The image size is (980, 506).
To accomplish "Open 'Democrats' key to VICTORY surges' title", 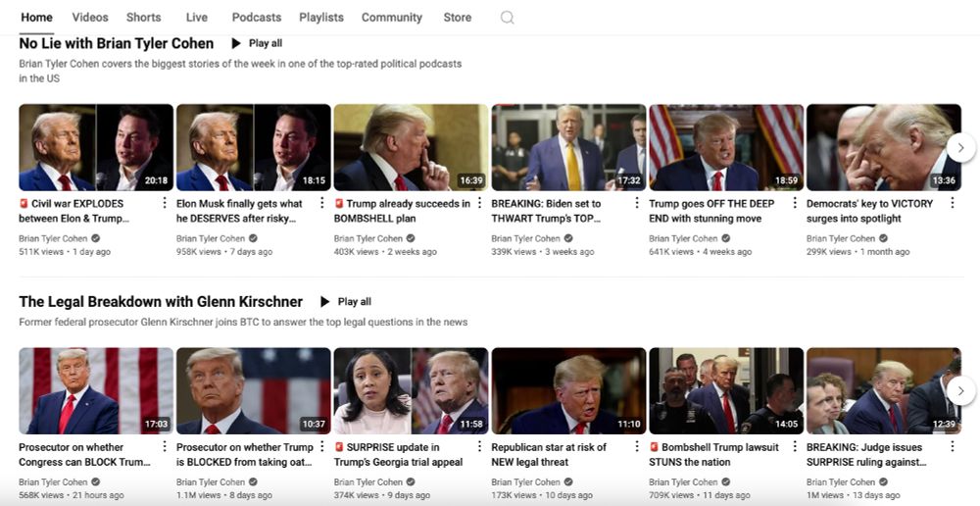I will (x=869, y=211).
